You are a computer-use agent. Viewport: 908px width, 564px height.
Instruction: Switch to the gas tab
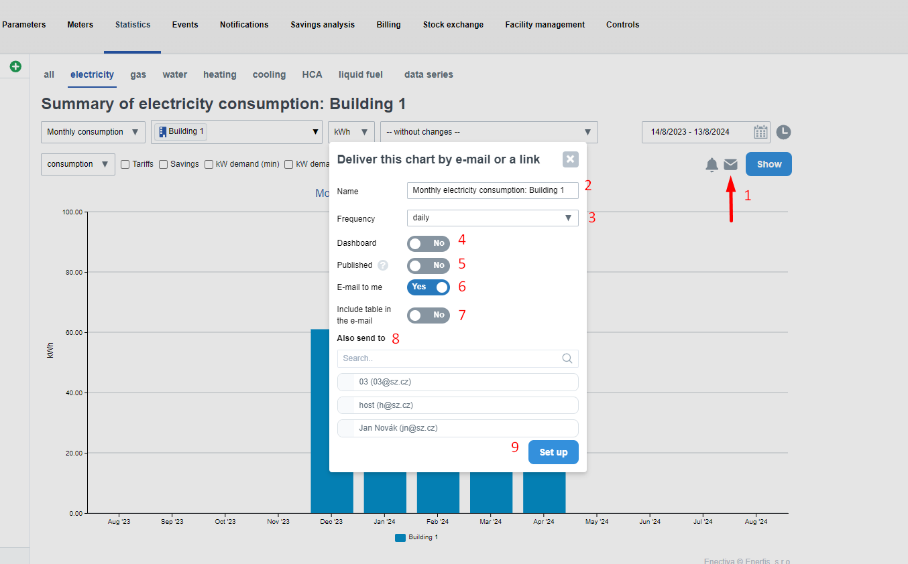(x=138, y=75)
